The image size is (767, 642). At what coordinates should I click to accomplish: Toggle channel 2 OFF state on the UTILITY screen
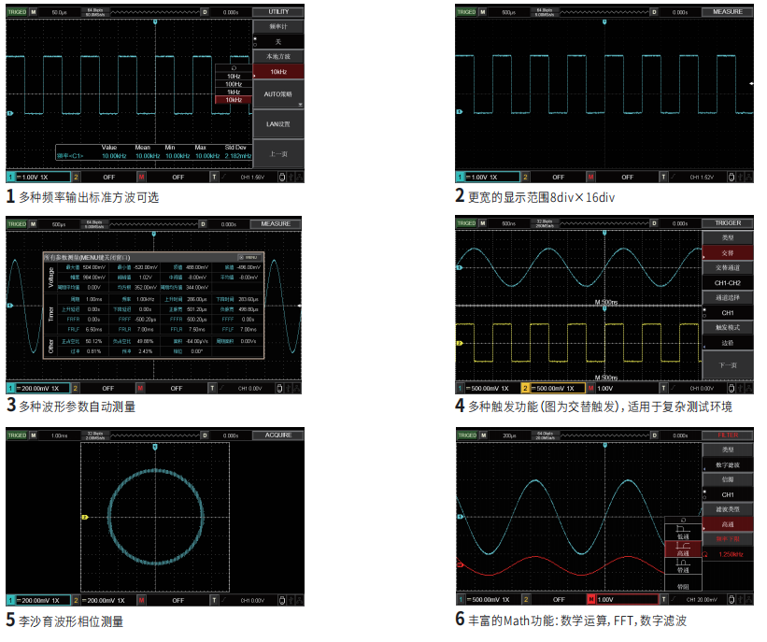point(108,178)
